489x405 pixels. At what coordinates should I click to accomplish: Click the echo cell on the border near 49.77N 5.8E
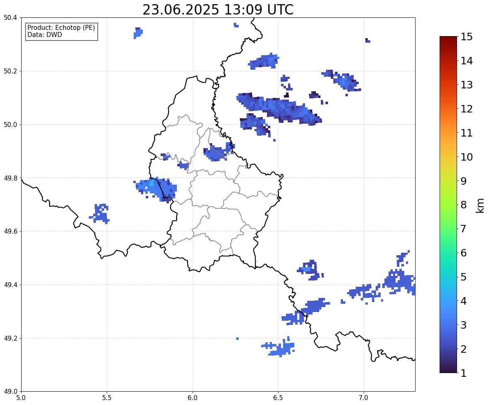coord(156,189)
